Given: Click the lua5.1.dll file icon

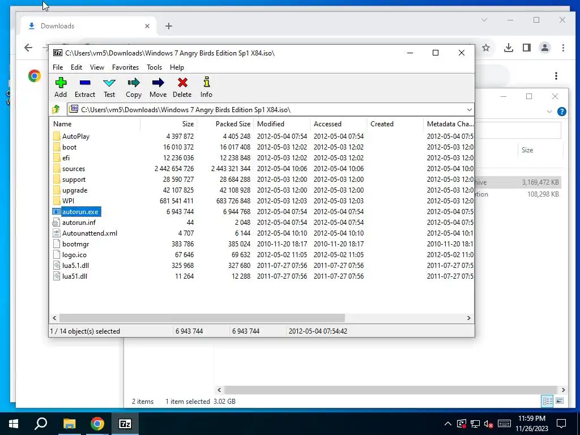Looking at the screenshot, I should tap(56, 265).
